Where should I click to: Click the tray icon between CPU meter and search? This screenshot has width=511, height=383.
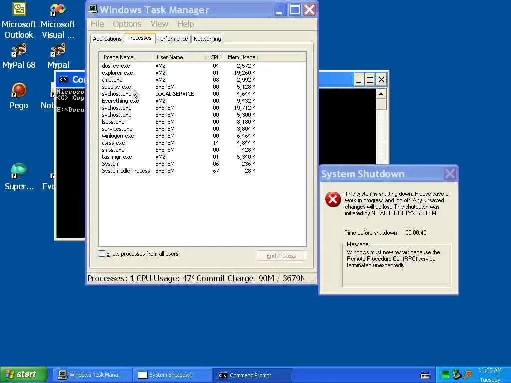pyautogui.click(x=457, y=375)
